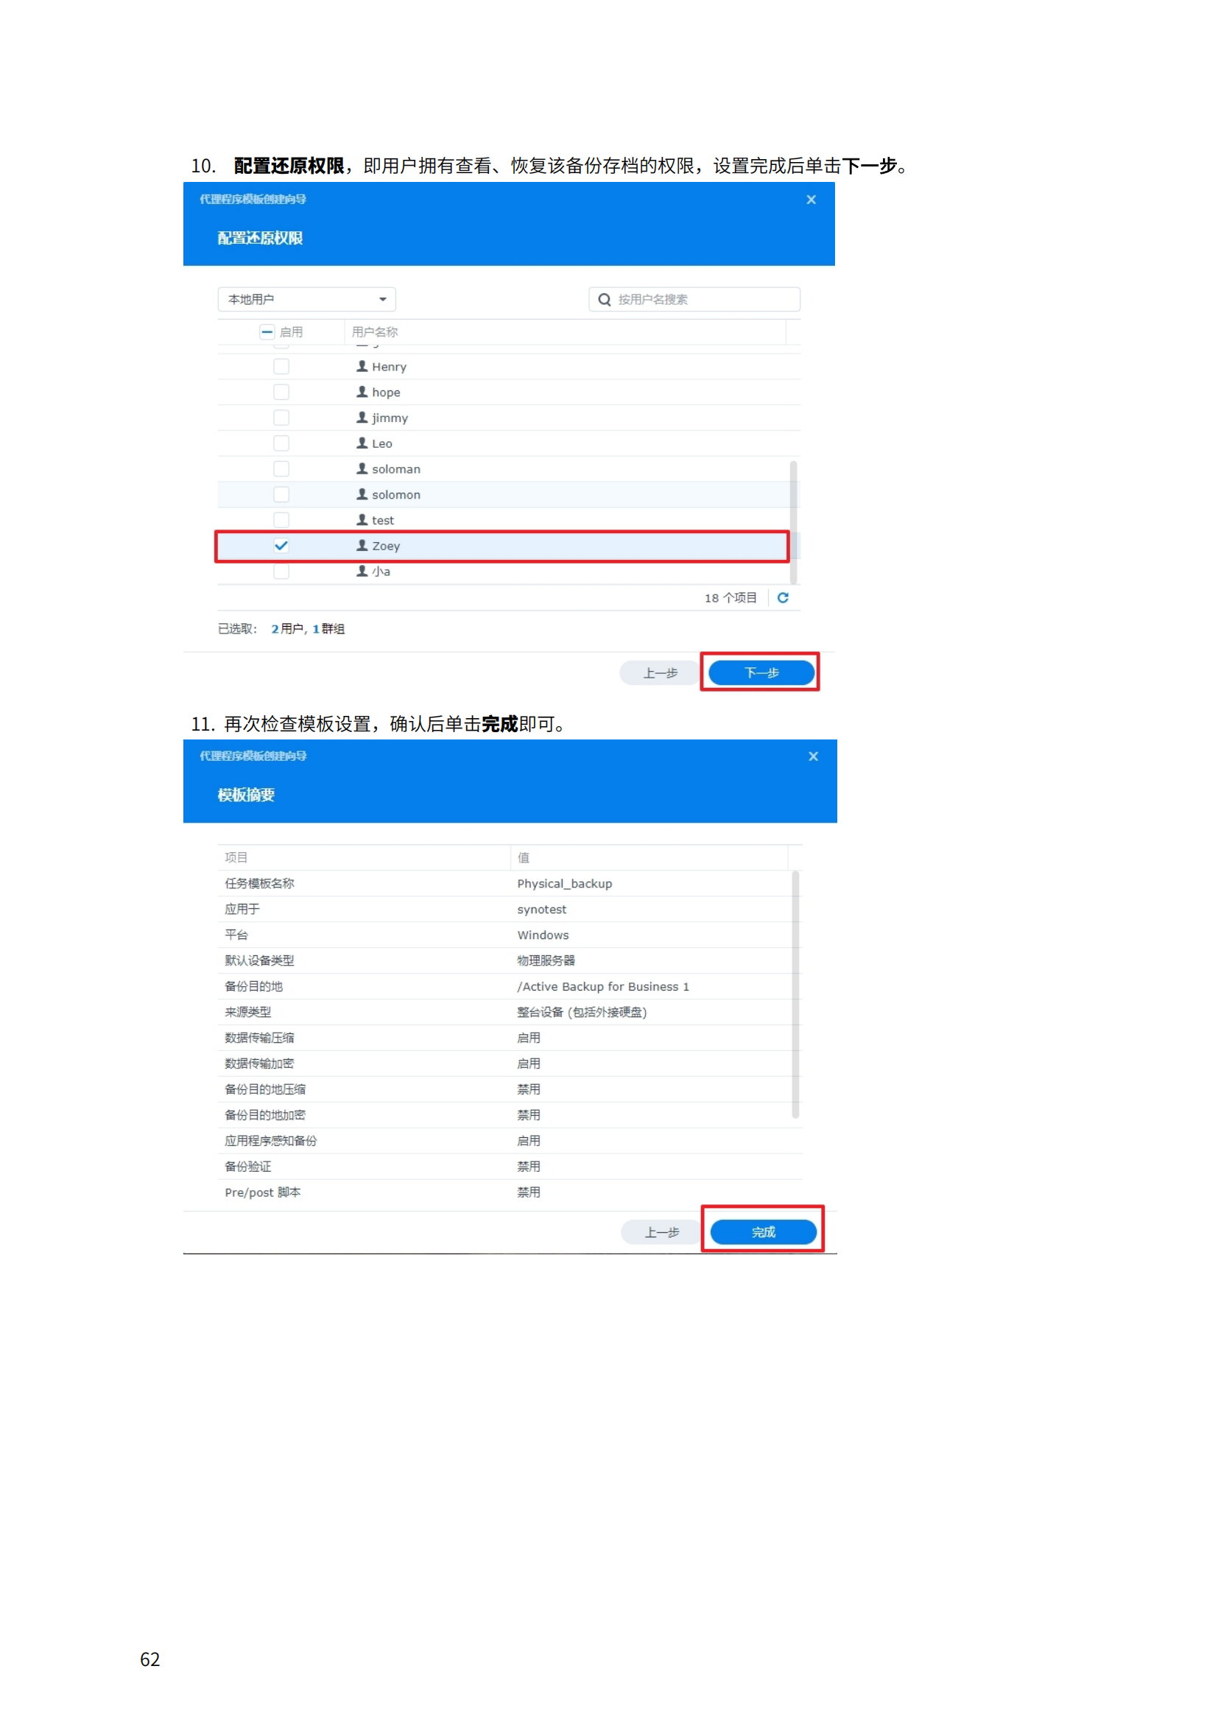Select the Physical_backup value

coord(565,884)
